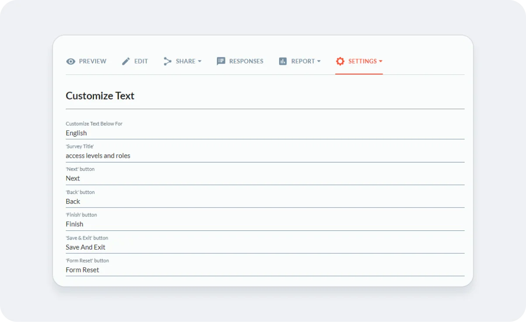Select the Settings menu label

363,61
